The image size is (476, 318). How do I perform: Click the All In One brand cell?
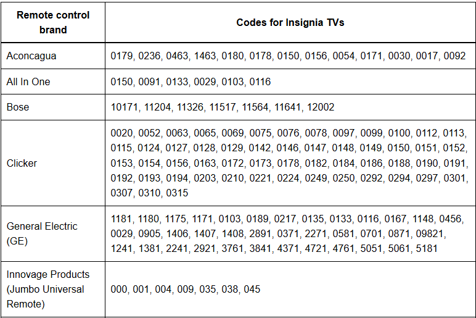28,82
